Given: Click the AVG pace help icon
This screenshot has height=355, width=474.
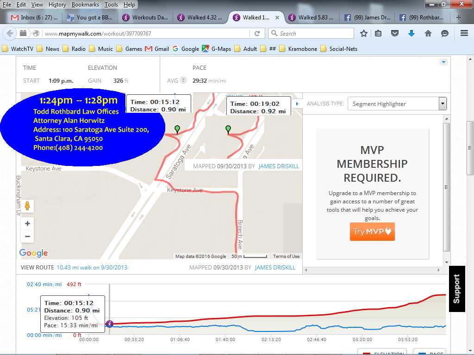Looking at the screenshot, I should (x=183, y=80).
